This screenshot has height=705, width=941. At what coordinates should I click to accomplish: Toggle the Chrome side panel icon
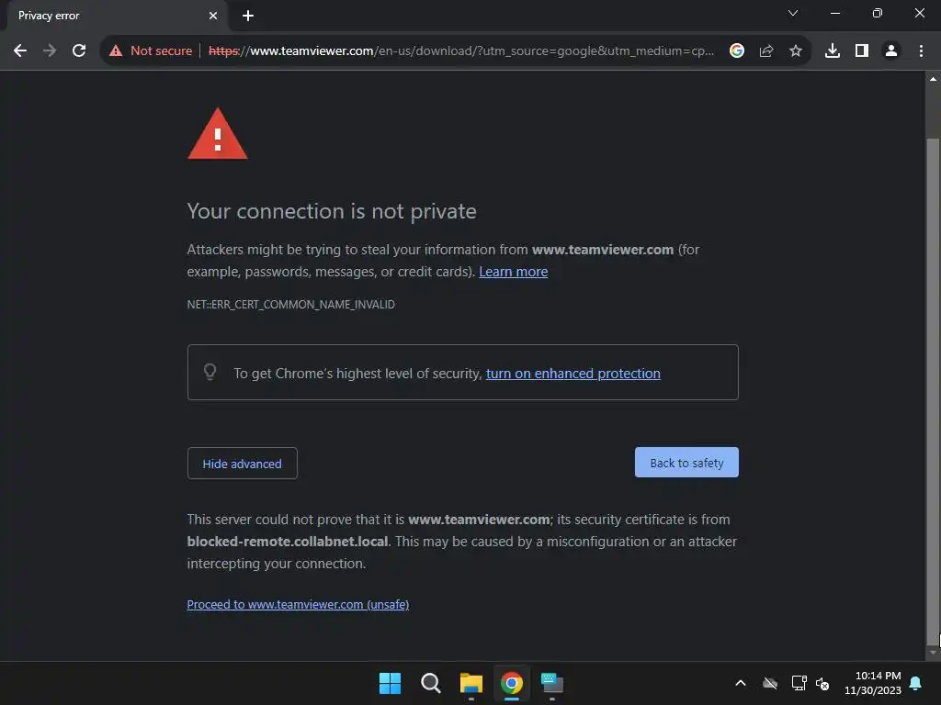click(x=862, y=51)
